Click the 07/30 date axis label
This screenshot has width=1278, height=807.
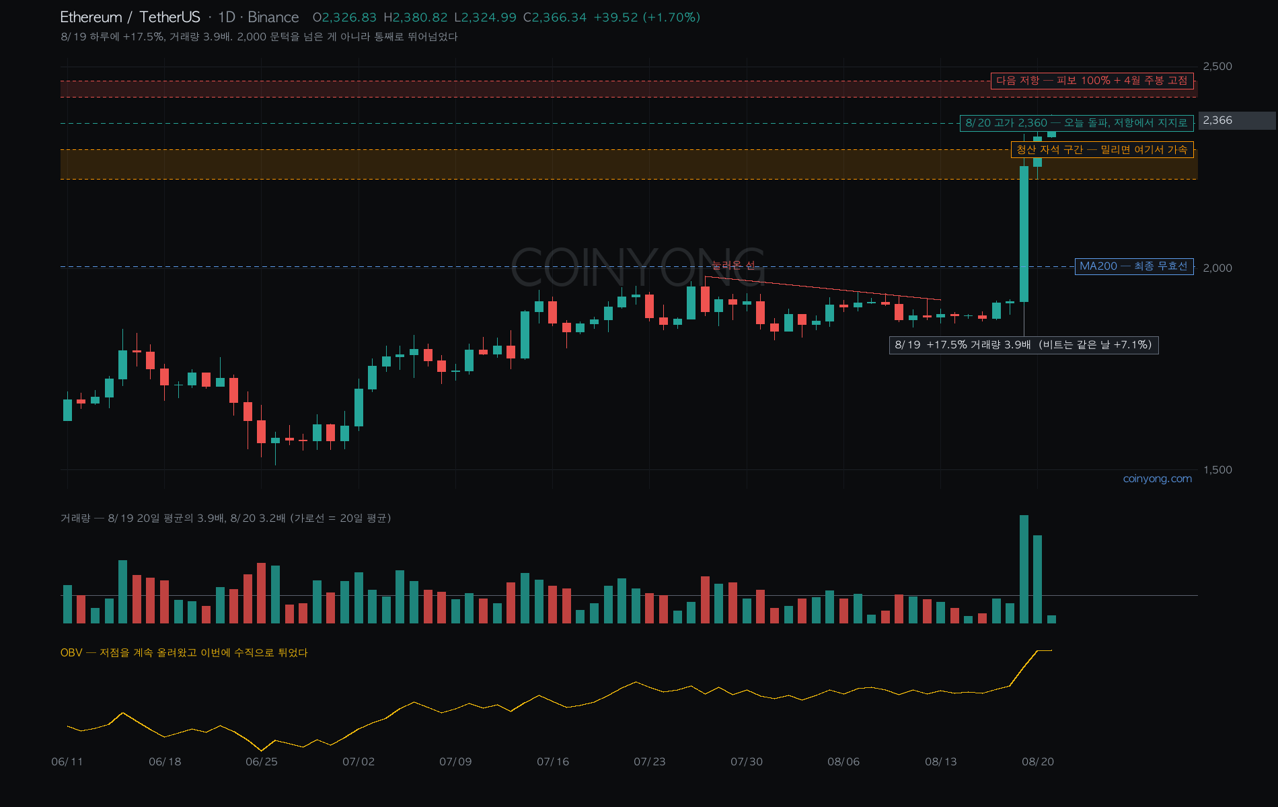tap(747, 761)
